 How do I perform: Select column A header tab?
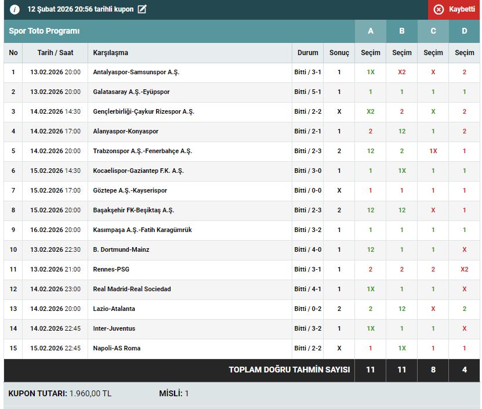pos(371,31)
